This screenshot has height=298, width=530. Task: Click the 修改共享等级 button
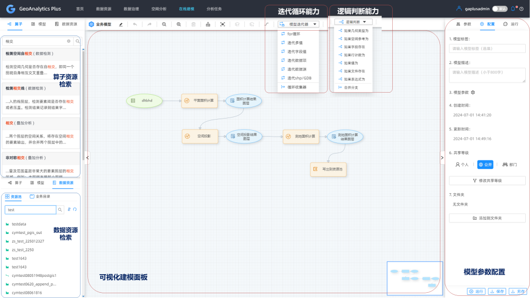pyautogui.click(x=487, y=180)
